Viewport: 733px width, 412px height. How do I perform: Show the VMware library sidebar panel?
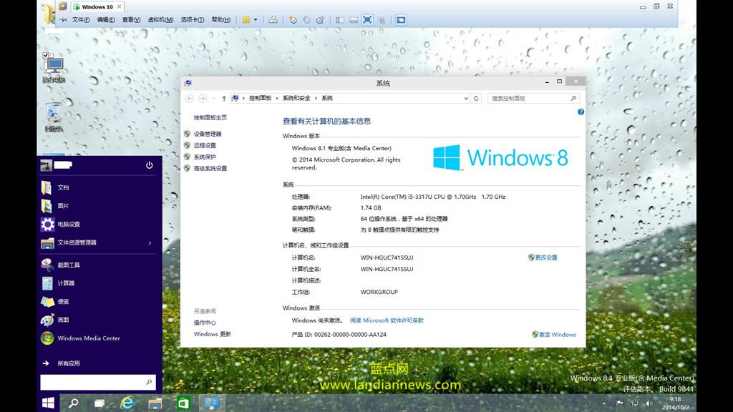click(x=340, y=20)
